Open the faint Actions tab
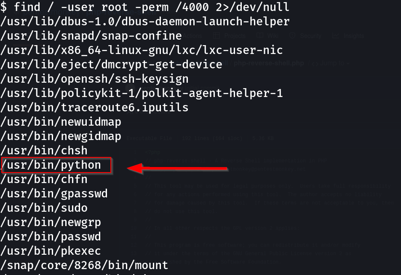 tap(192, 36)
